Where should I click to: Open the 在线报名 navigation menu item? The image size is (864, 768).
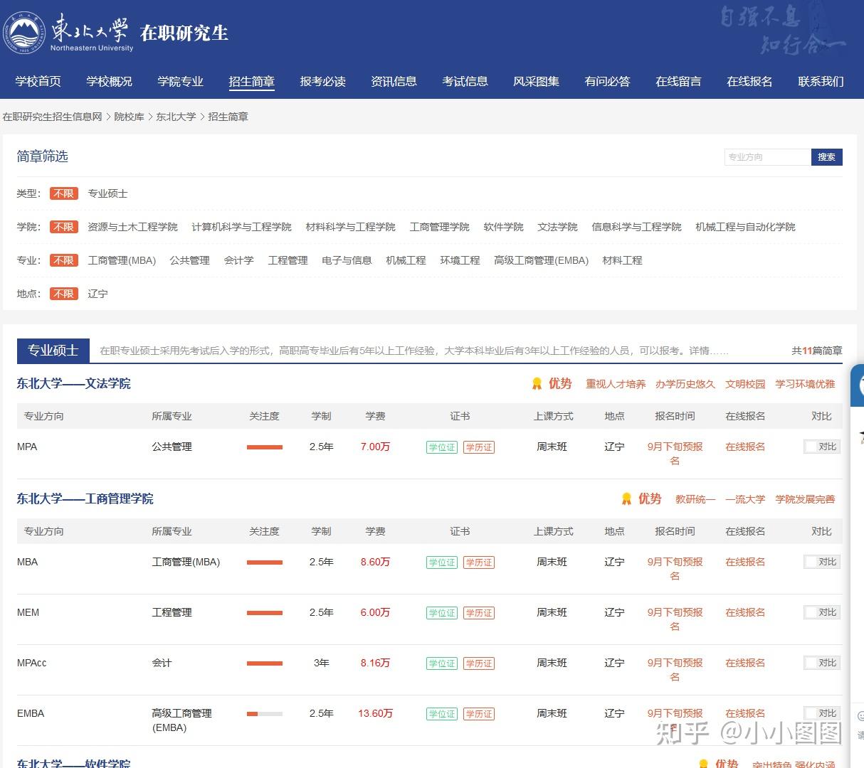[749, 81]
